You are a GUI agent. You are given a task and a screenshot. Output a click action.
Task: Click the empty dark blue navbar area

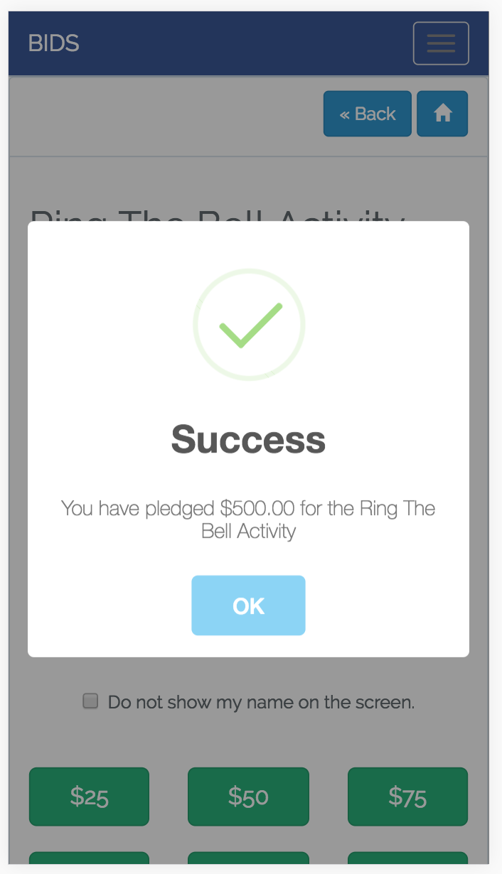(242, 43)
